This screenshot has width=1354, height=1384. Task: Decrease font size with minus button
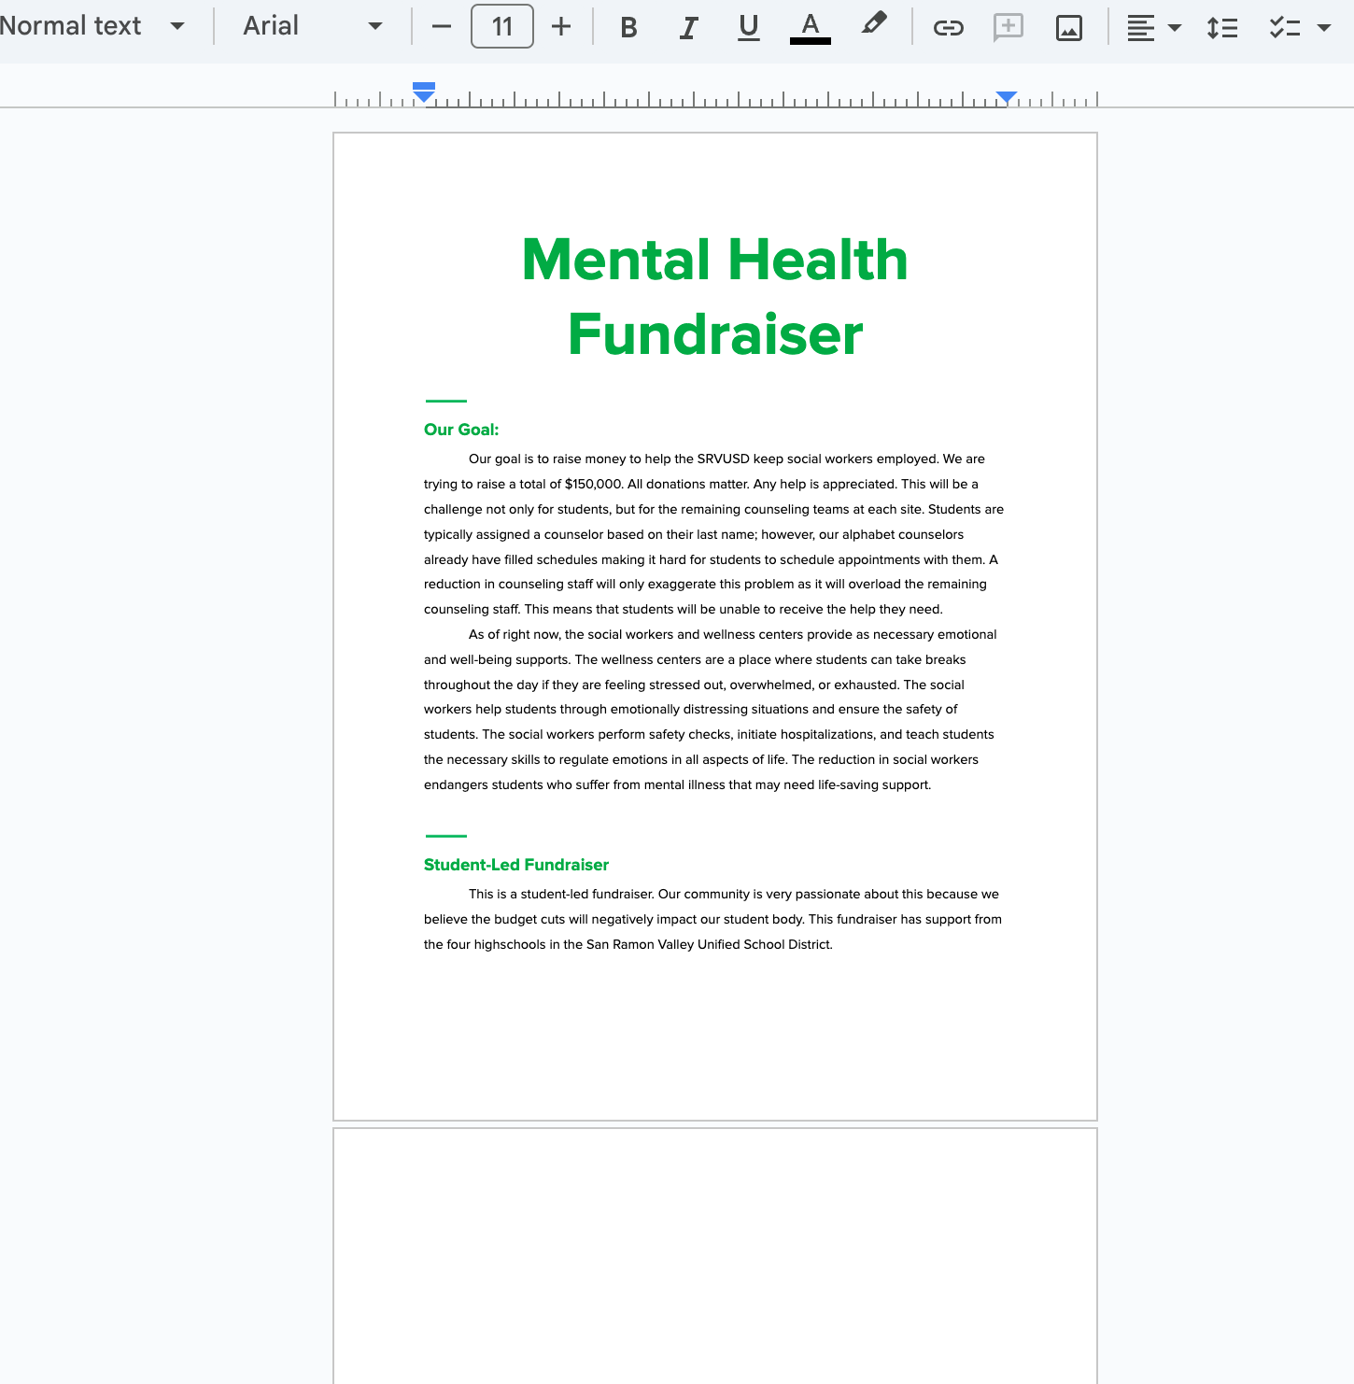(x=442, y=26)
